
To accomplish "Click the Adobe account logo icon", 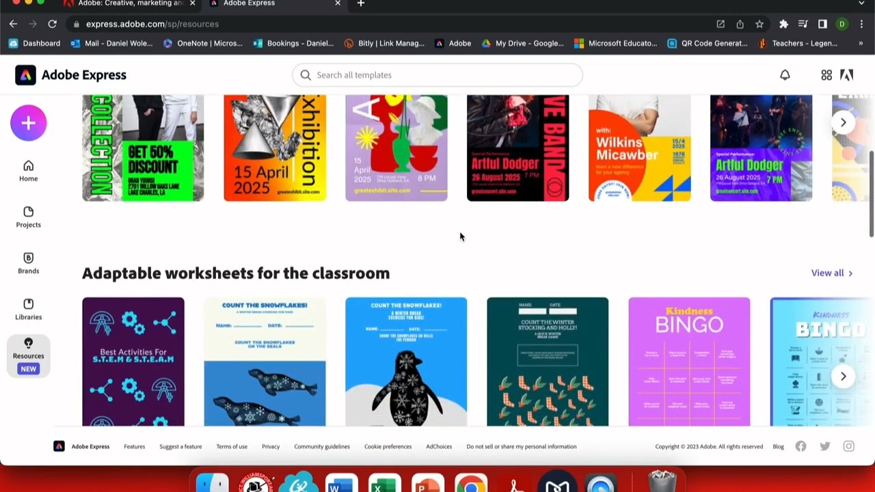I will coord(846,75).
